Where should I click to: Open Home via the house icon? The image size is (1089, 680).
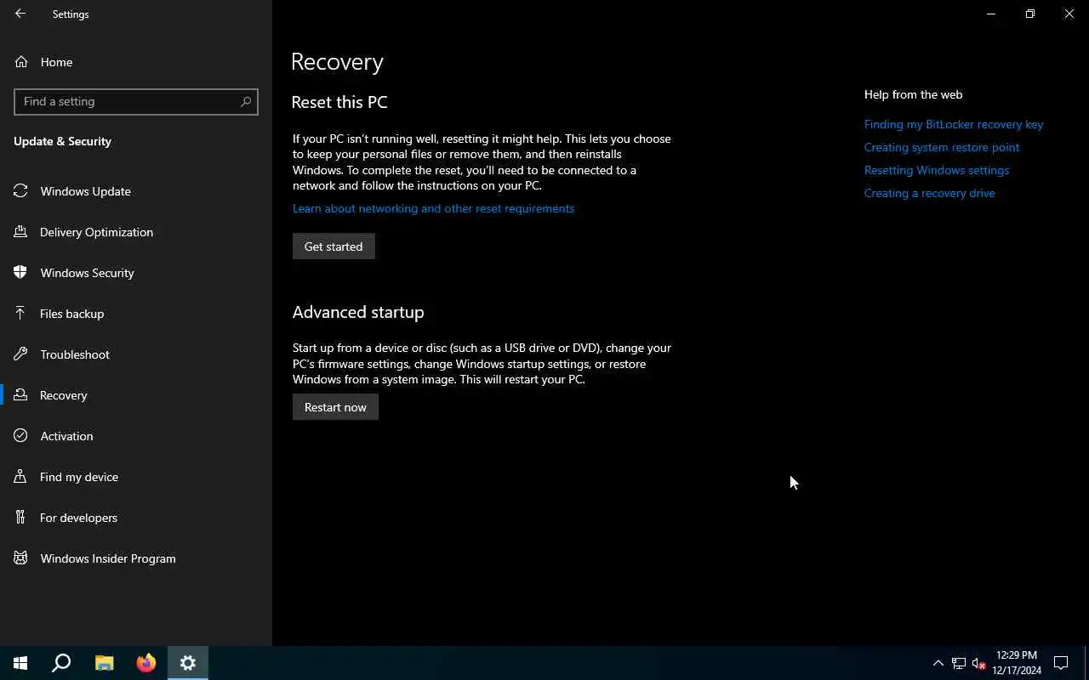pos(21,62)
